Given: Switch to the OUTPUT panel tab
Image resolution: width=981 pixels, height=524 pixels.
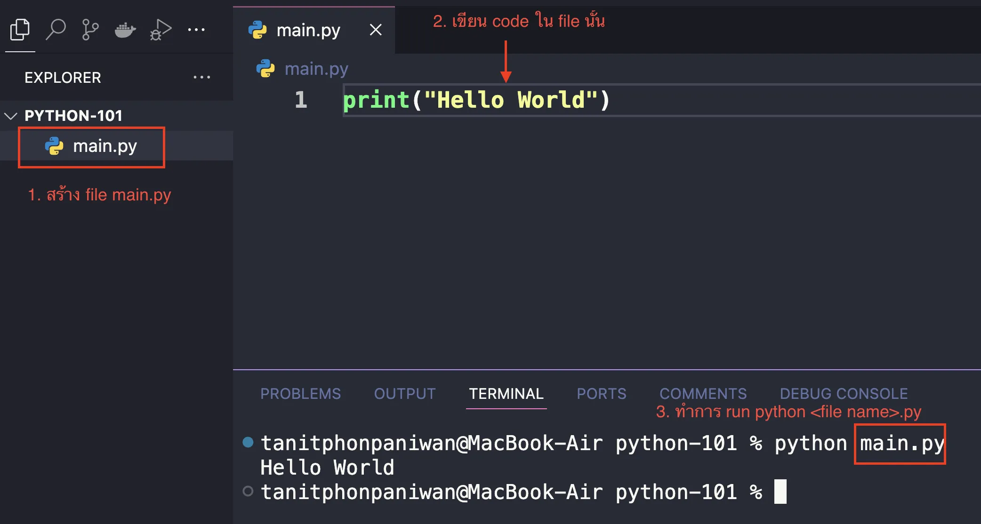Looking at the screenshot, I should 405,394.
